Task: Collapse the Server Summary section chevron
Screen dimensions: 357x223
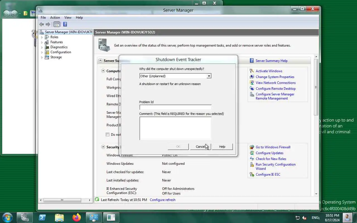Action: click(x=100, y=60)
